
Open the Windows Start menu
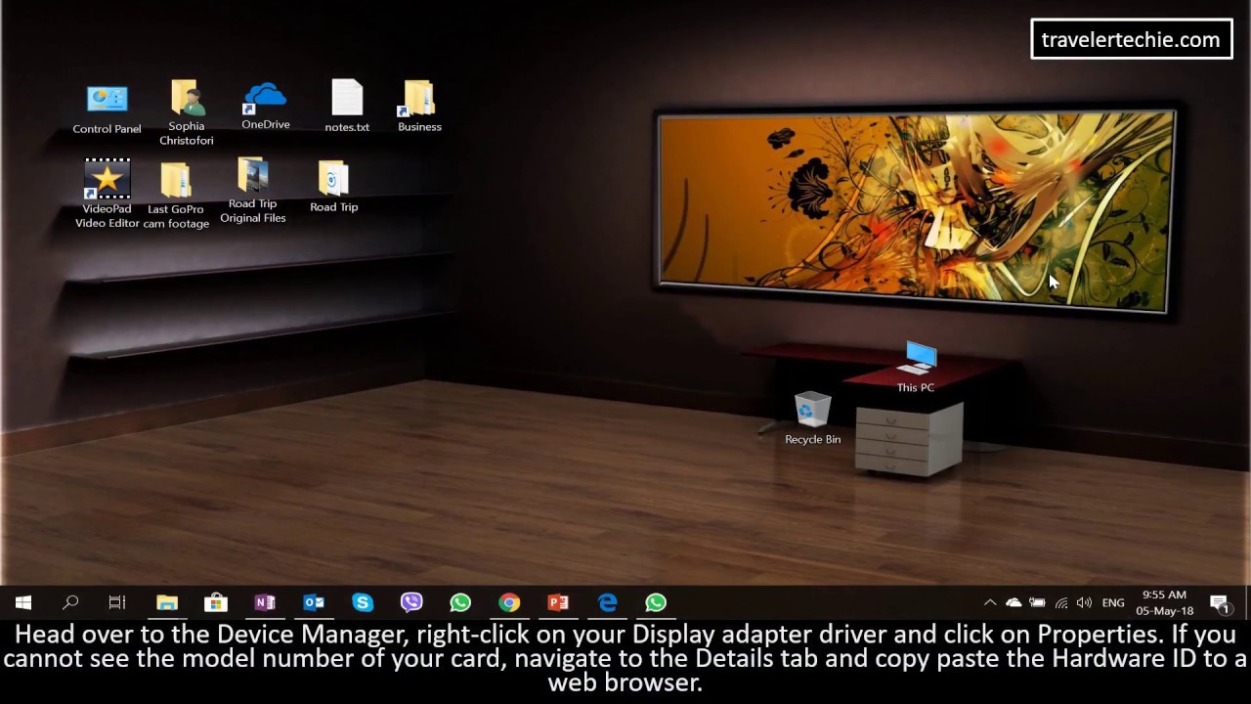[23, 602]
